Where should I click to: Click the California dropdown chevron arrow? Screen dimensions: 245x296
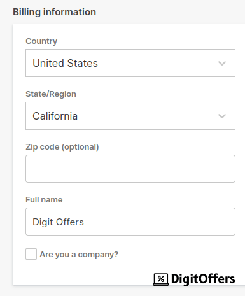click(x=222, y=116)
